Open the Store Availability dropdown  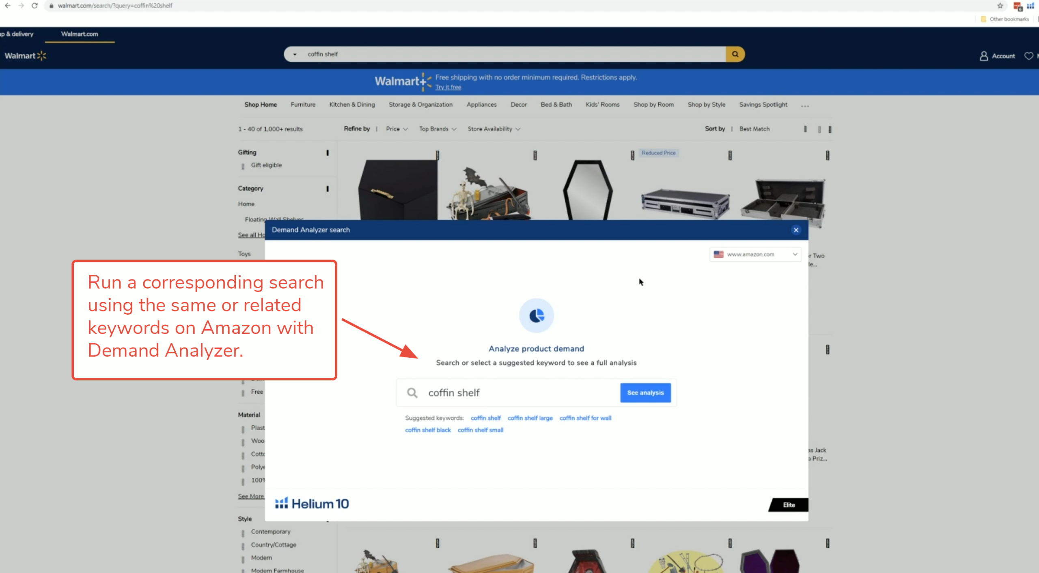pos(493,129)
